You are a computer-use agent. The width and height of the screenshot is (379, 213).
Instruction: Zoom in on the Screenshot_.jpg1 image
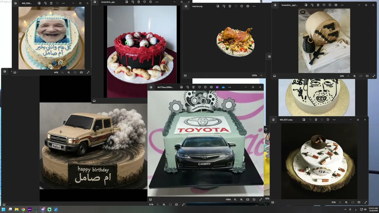354,76
